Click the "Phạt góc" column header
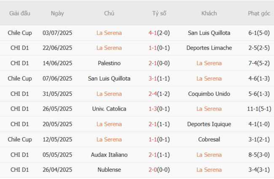 tap(259, 13)
